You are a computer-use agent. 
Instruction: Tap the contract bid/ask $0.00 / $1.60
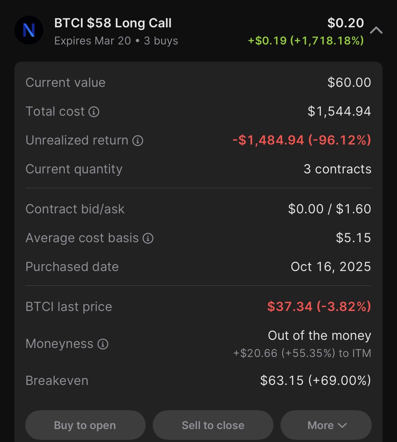coord(329,209)
